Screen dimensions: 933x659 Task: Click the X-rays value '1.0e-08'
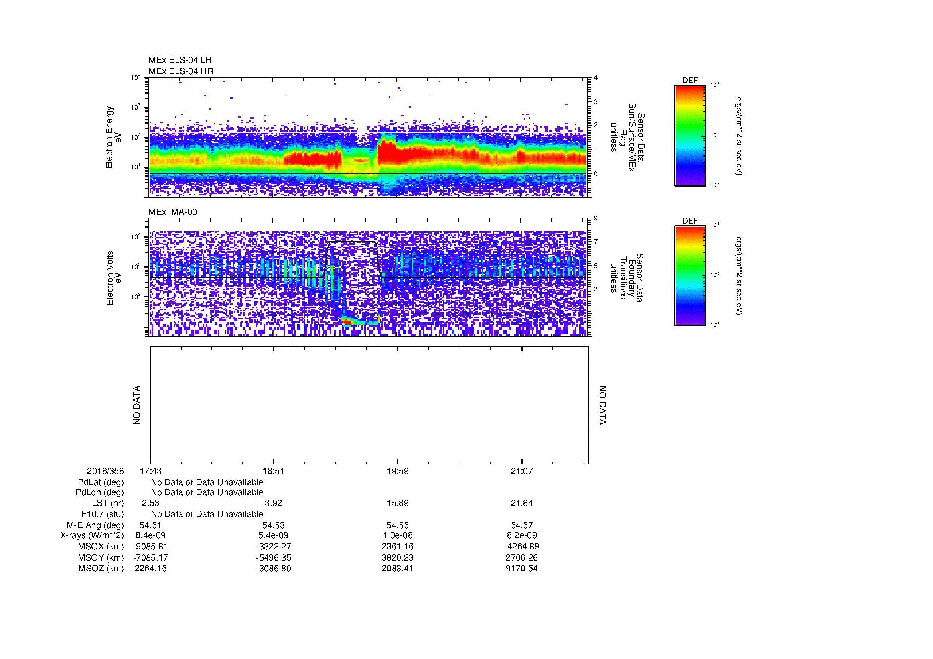(398, 535)
